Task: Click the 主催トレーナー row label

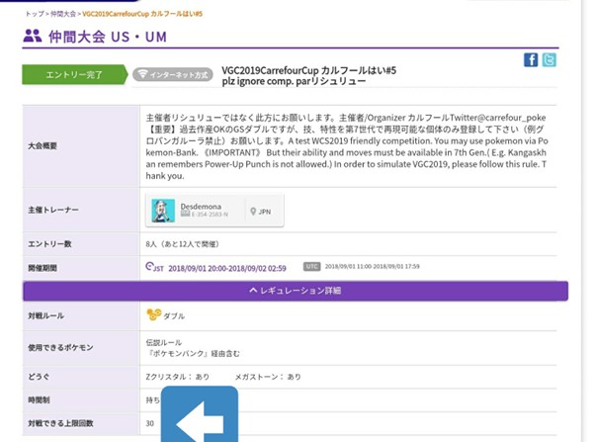Action: pos(53,210)
